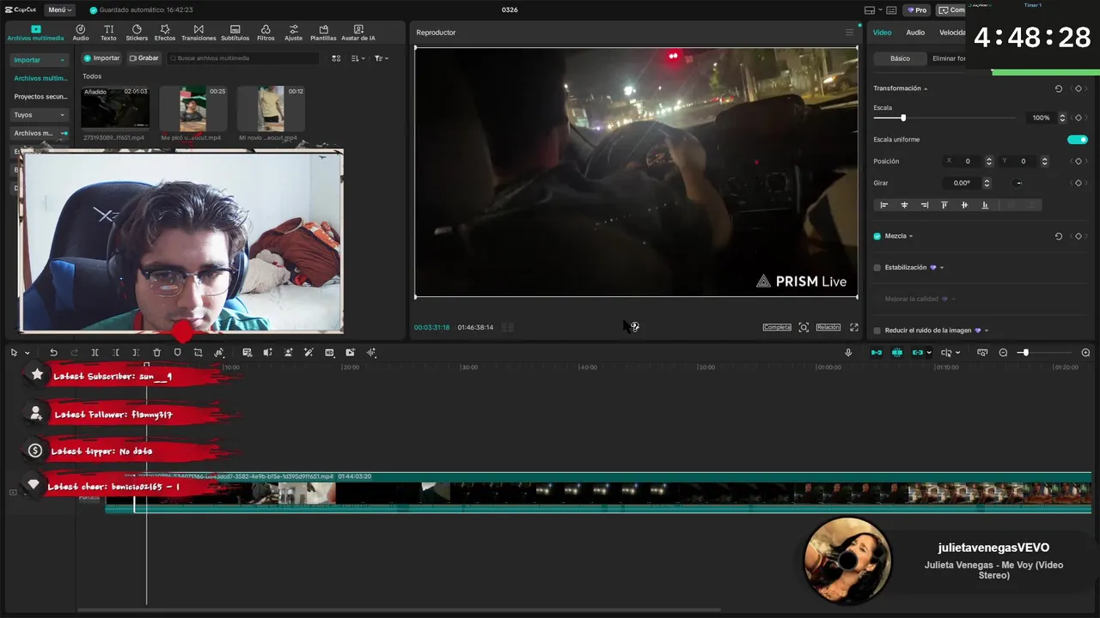
Task: Enable the Estabilización checkbox
Action: click(877, 268)
